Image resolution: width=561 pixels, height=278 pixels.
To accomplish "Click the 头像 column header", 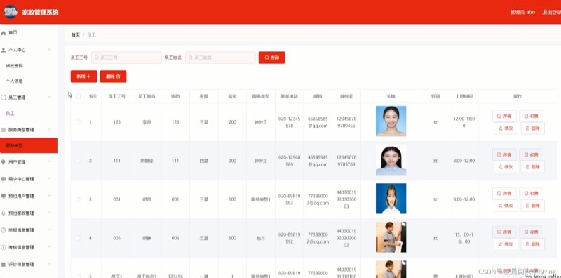I will (x=391, y=96).
